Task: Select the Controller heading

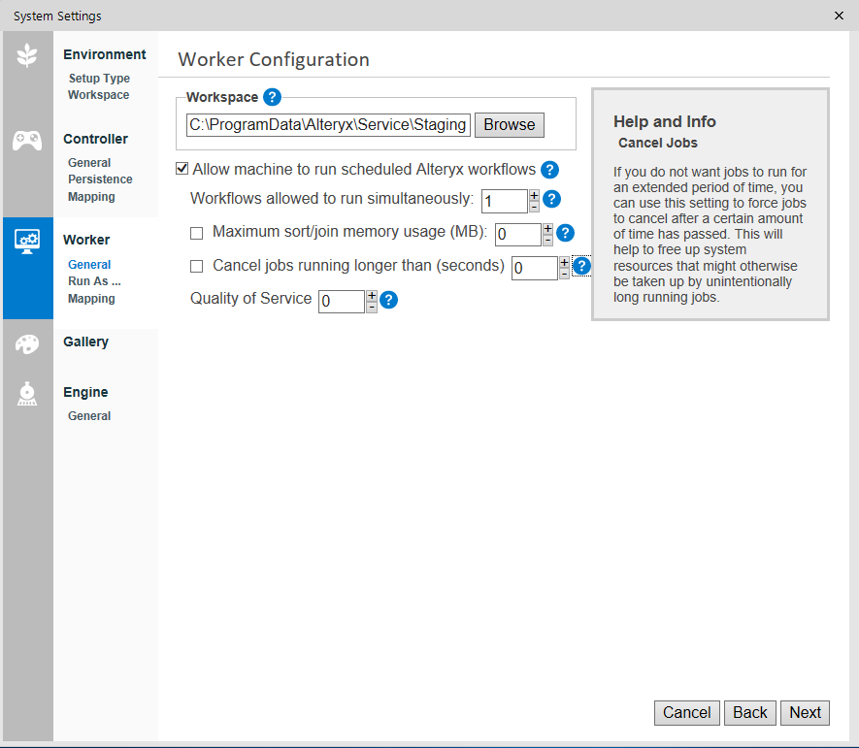Action: pyautogui.click(x=95, y=139)
